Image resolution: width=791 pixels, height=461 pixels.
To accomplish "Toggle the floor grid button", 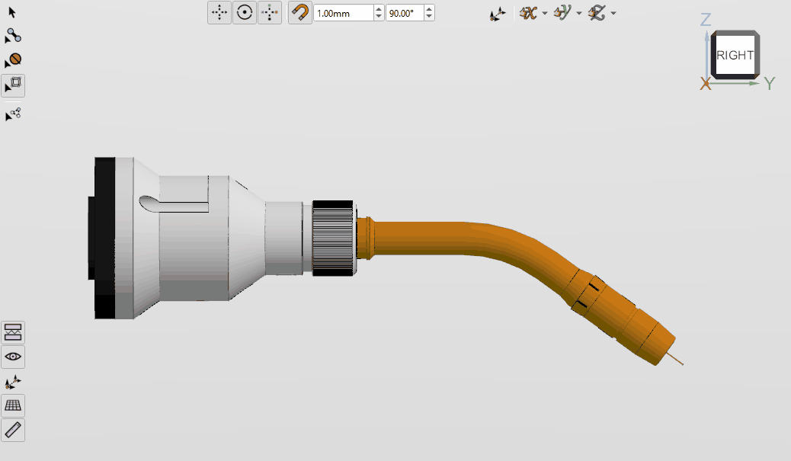I will pos(13,405).
